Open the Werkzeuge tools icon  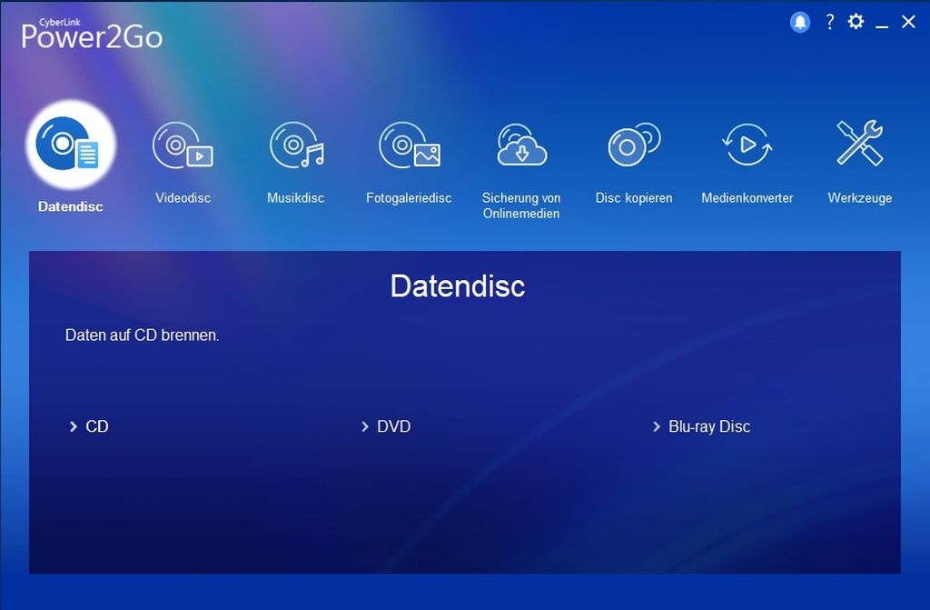tap(859, 145)
